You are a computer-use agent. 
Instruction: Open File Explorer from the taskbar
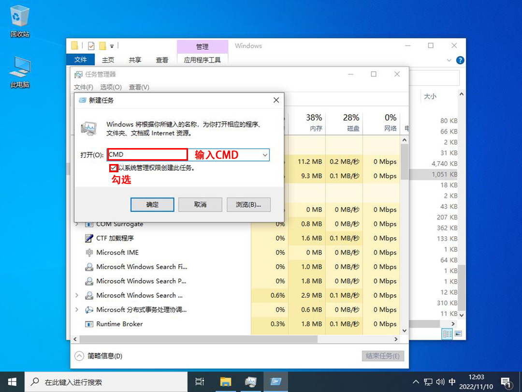[226, 382]
